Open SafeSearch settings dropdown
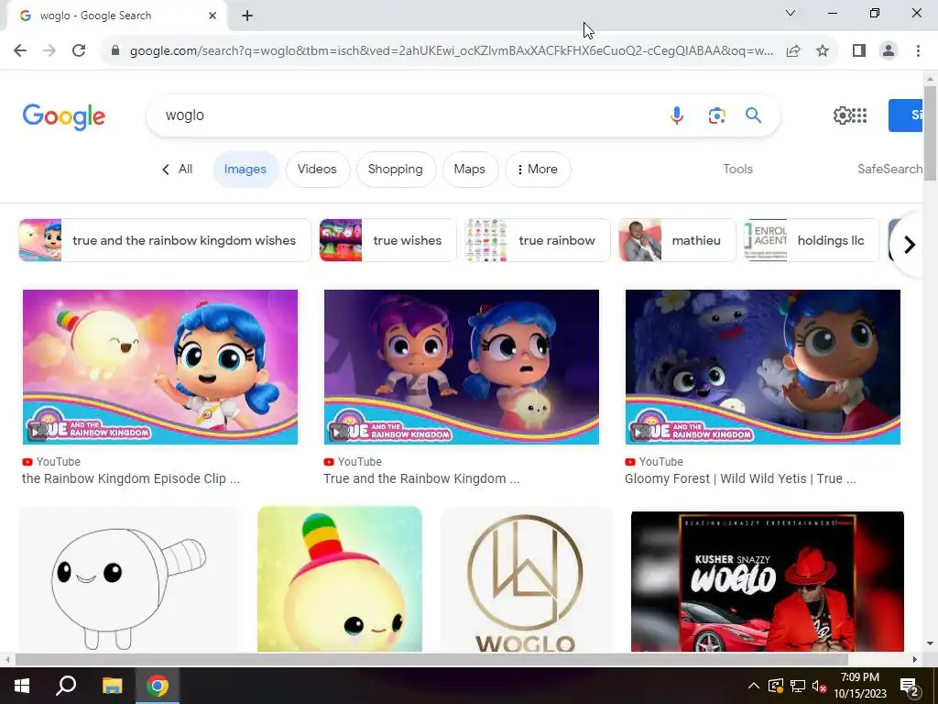938x704 pixels. 889,170
